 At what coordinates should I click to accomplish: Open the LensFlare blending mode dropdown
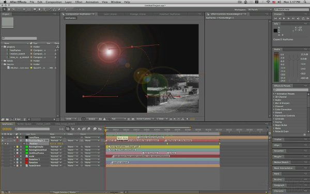coord(56,137)
